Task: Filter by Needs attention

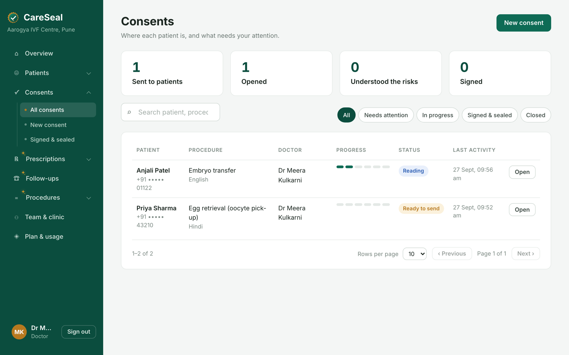Action: [386, 115]
